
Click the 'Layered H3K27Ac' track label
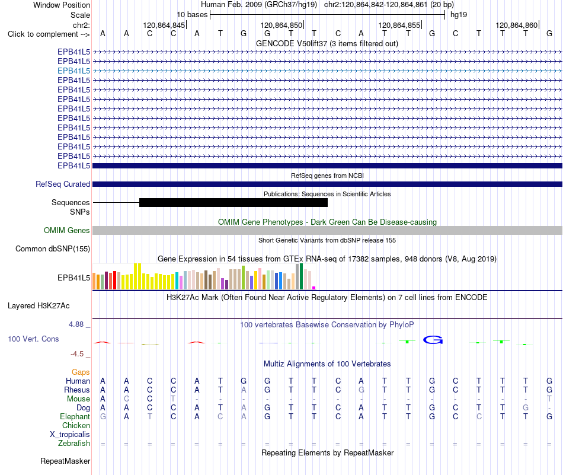(39, 306)
